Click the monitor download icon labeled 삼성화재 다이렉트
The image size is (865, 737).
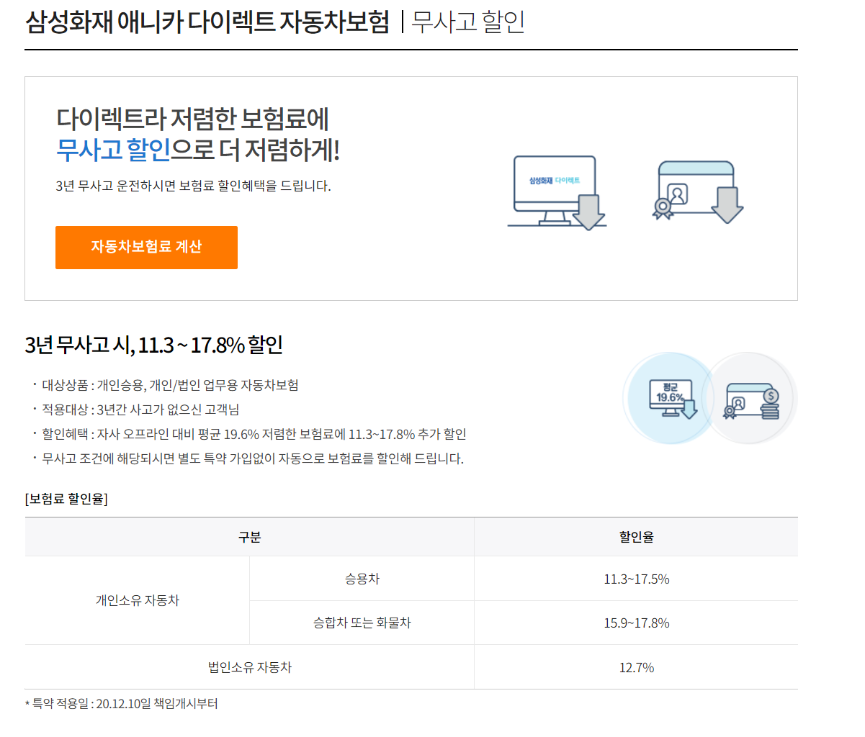click(557, 192)
